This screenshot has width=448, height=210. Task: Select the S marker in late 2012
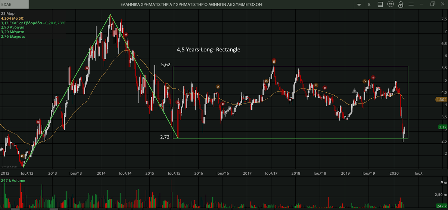[38, 122]
